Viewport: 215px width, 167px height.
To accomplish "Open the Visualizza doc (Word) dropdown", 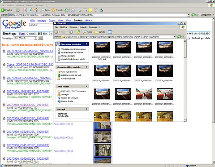I will pyautogui.click(x=26, y=38).
